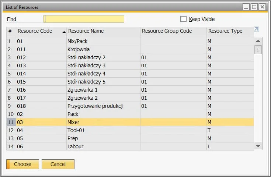Click resource code 05 cell

pyautogui.click(x=41, y=138)
